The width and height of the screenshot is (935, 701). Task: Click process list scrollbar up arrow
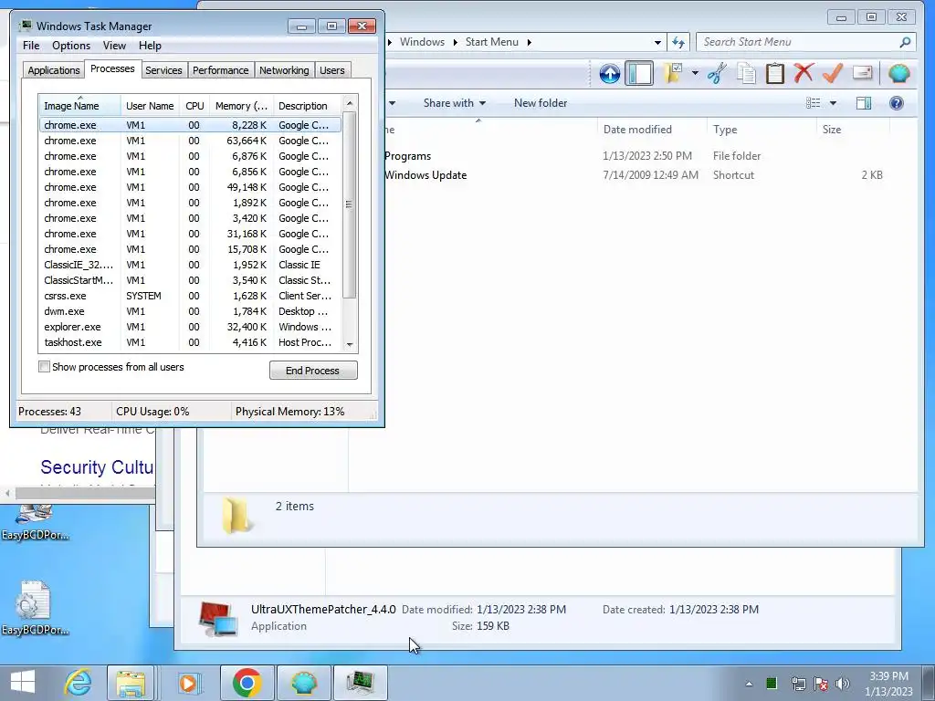[x=350, y=103]
